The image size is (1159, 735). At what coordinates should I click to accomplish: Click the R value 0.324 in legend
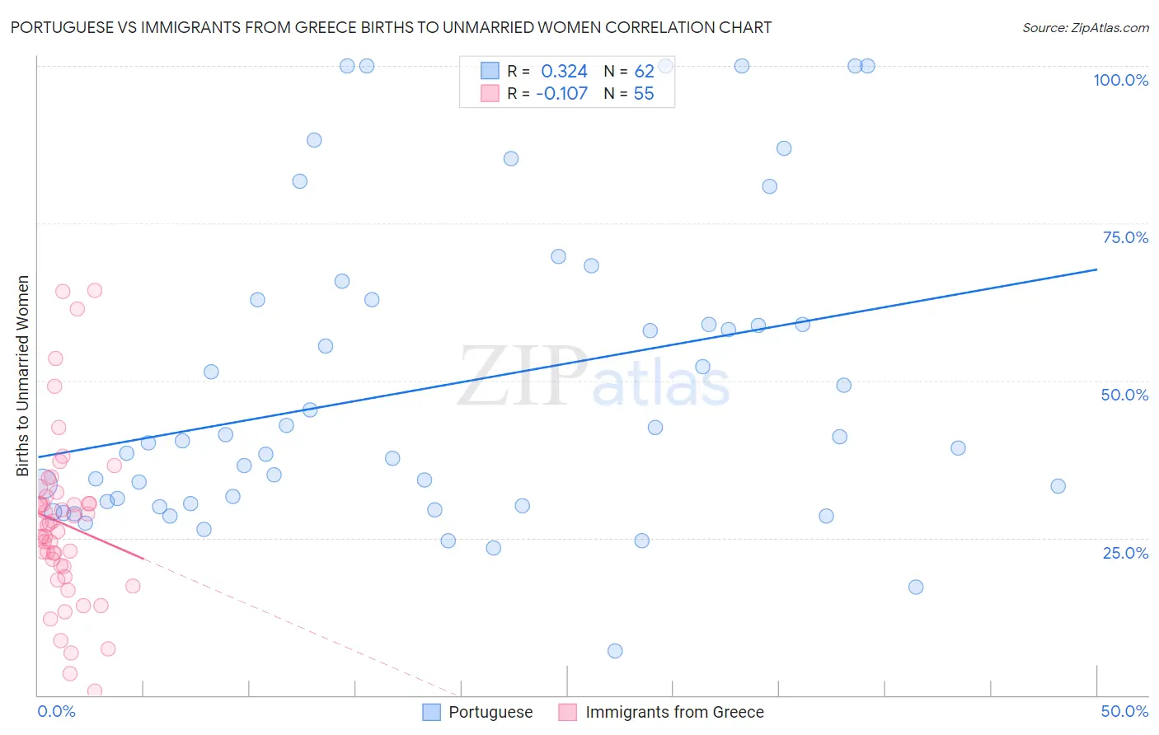564,72
